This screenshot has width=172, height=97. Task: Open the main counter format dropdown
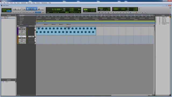tap(61, 9)
